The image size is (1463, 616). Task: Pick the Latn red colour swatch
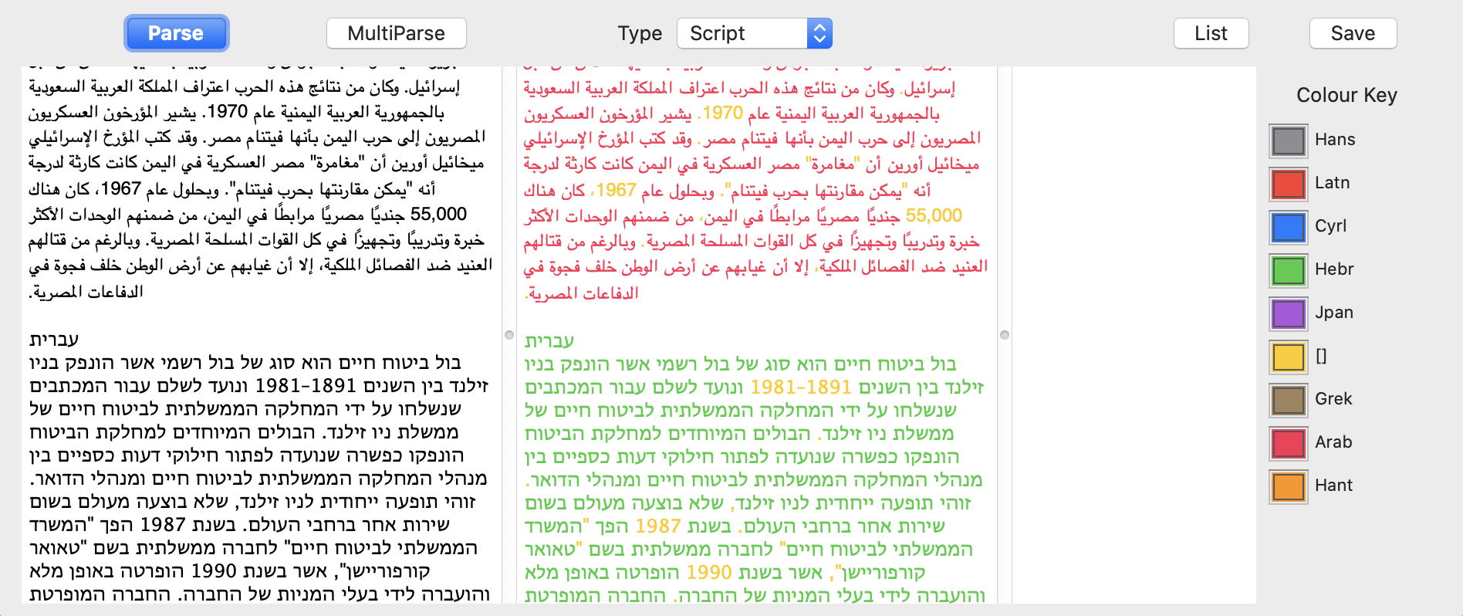click(x=1288, y=184)
